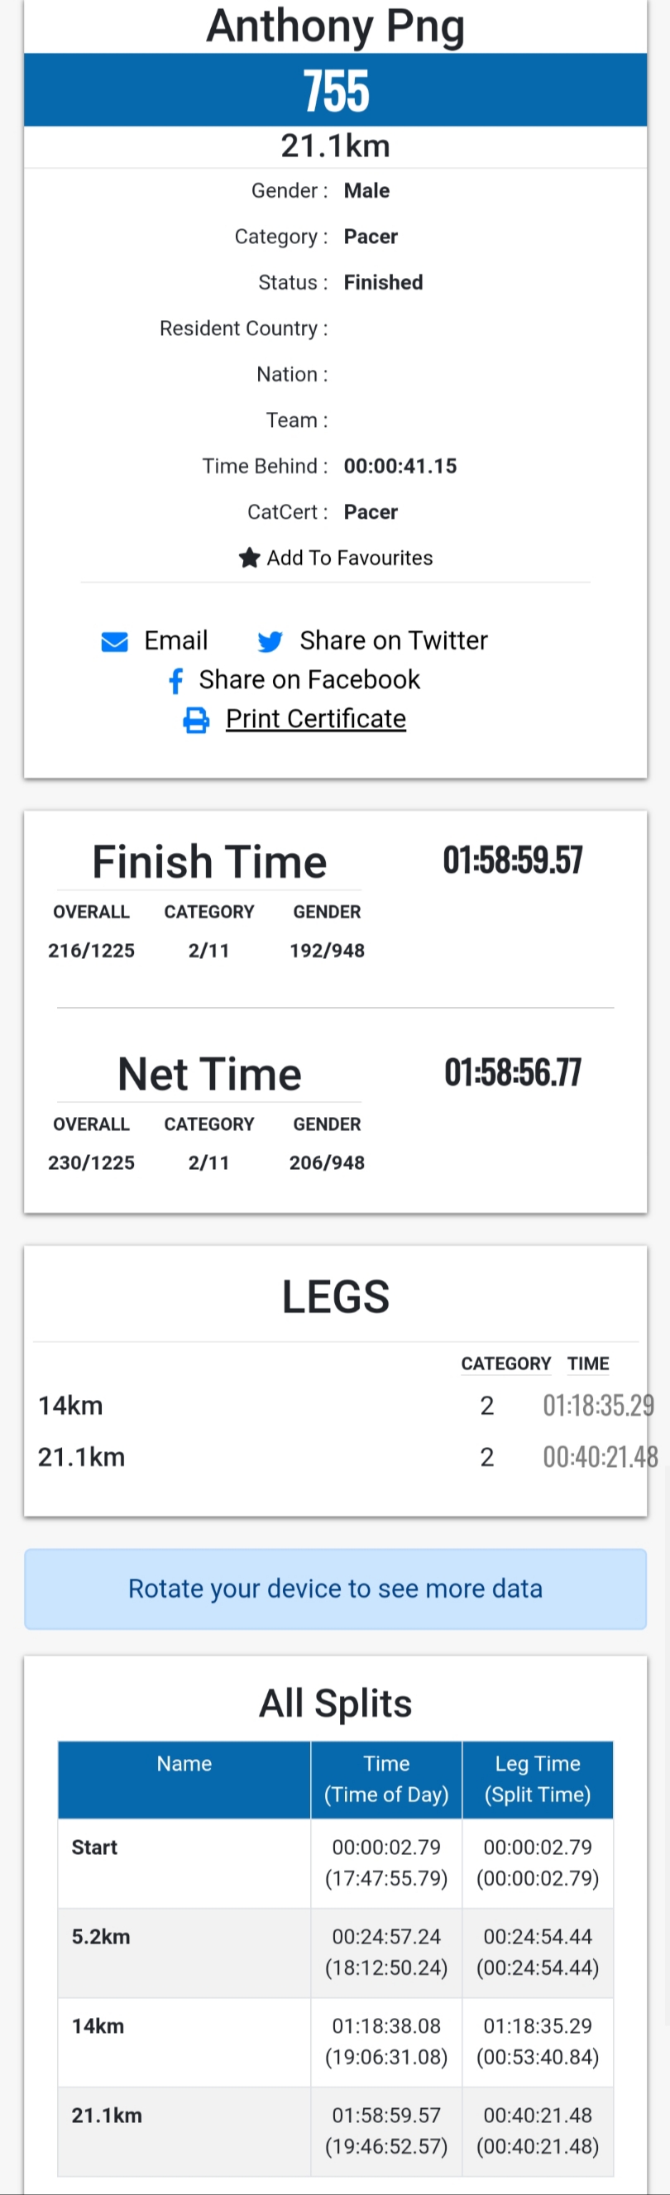Select Share on Facebook text
The width and height of the screenshot is (670, 2195).
click(x=309, y=680)
